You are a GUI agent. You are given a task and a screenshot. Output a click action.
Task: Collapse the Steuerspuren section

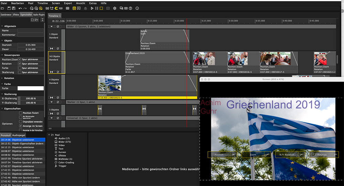[x=2, y=55]
